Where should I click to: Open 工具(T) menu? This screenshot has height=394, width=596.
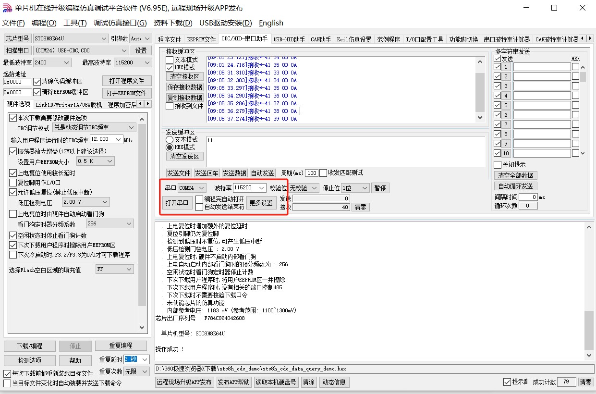pos(75,23)
